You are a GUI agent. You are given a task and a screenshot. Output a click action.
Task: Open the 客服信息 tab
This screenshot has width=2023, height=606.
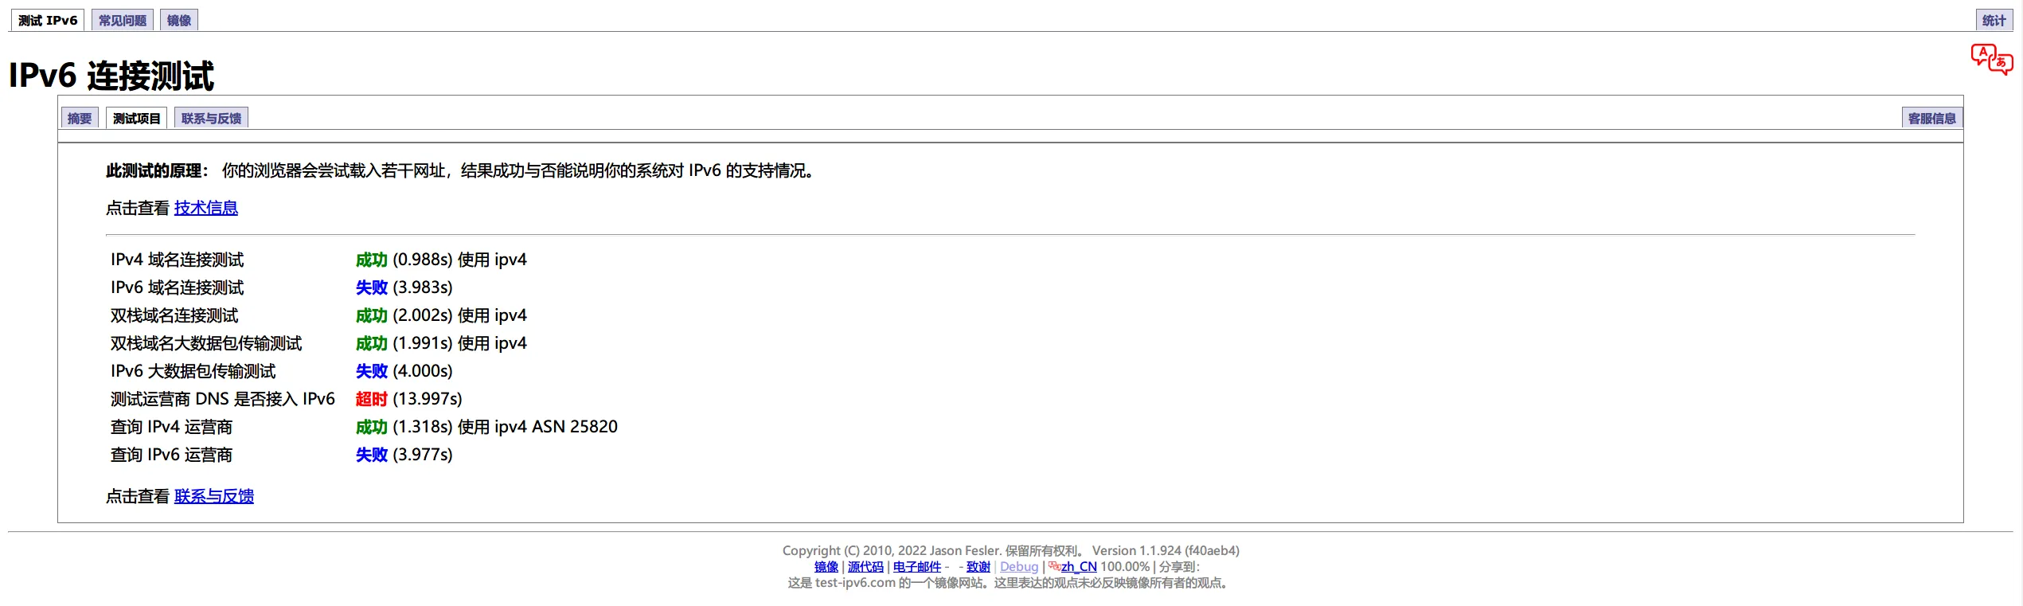pyautogui.click(x=1931, y=119)
